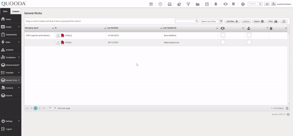Click the funnel filter icon in header
Screen dimensions: 293x136
tap(188, 4)
